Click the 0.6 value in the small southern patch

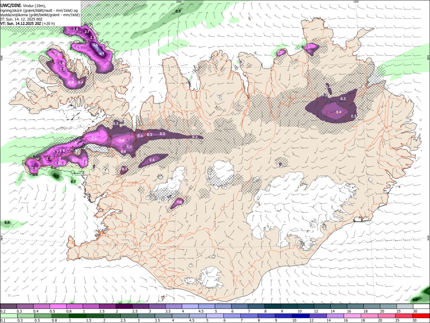tap(179, 202)
